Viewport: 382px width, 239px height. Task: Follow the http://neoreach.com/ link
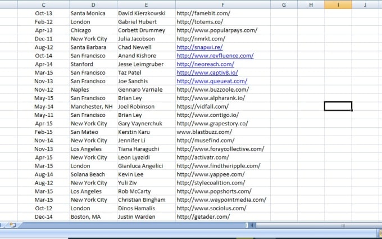(x=205, y=64)
